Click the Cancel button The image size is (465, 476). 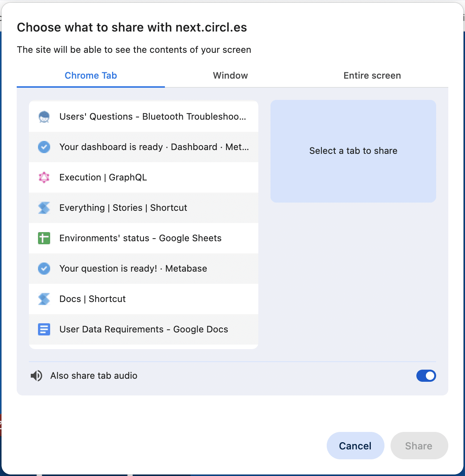coord(355,446)
